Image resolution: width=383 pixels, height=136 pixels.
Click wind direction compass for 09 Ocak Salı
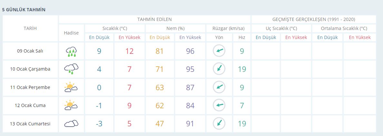[219, 51]
